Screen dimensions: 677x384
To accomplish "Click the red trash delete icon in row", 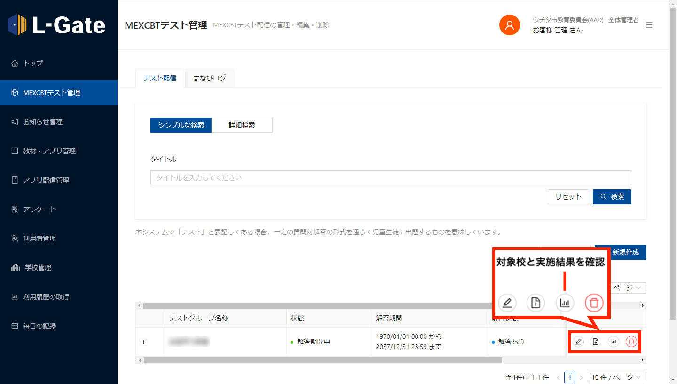I will 631,342.
